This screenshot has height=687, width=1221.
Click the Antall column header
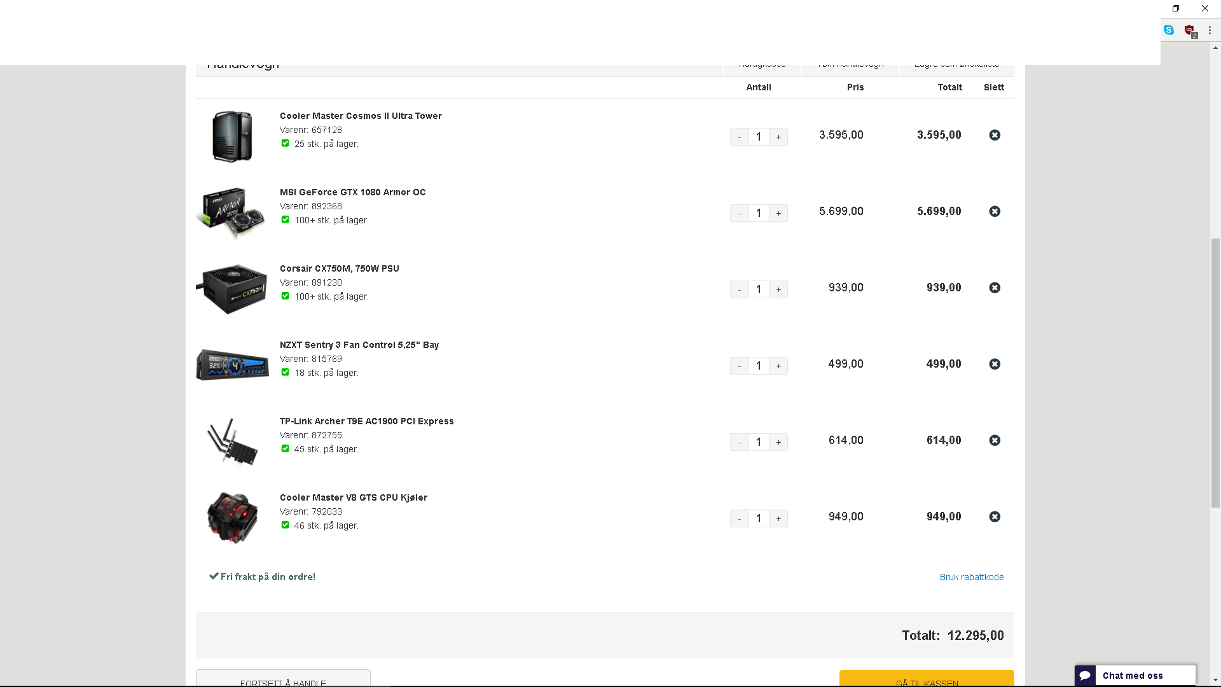tap(759, 87)
